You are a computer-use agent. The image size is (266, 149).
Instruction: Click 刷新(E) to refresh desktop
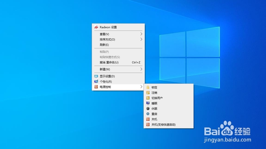tap(118, 45)
